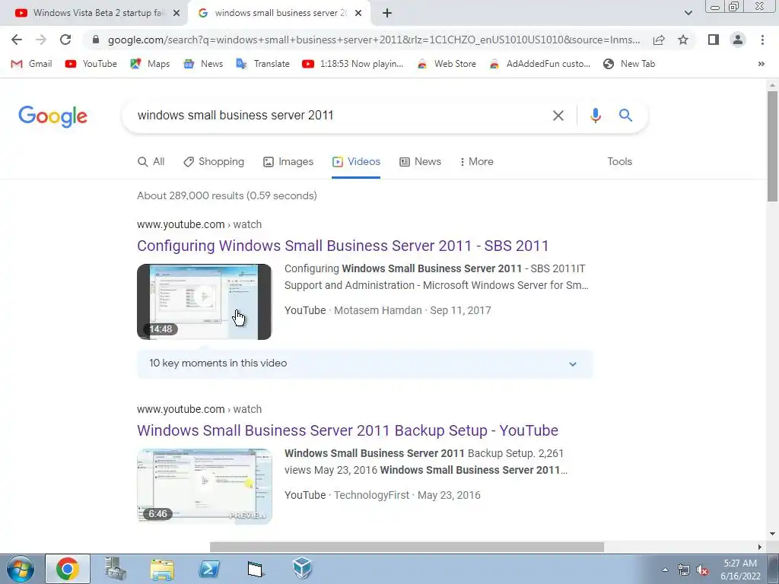The height and width of the screenshot is (584, 779).
Task: Select the Shopping search filter
Action: [214, 162]
